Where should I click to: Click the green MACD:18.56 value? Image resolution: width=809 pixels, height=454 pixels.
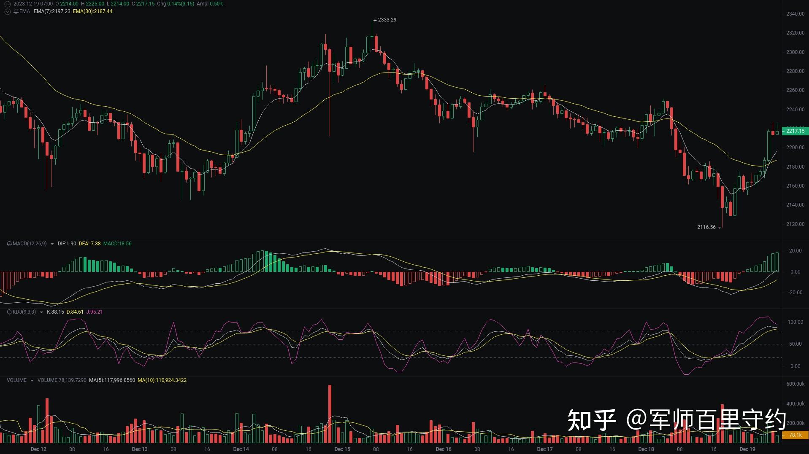click(x=117, y=244)
